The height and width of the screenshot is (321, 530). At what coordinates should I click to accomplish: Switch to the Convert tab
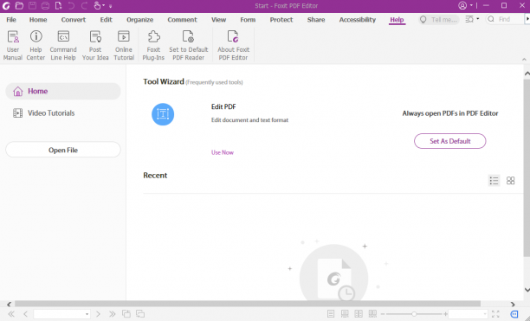tap(74, 20)
